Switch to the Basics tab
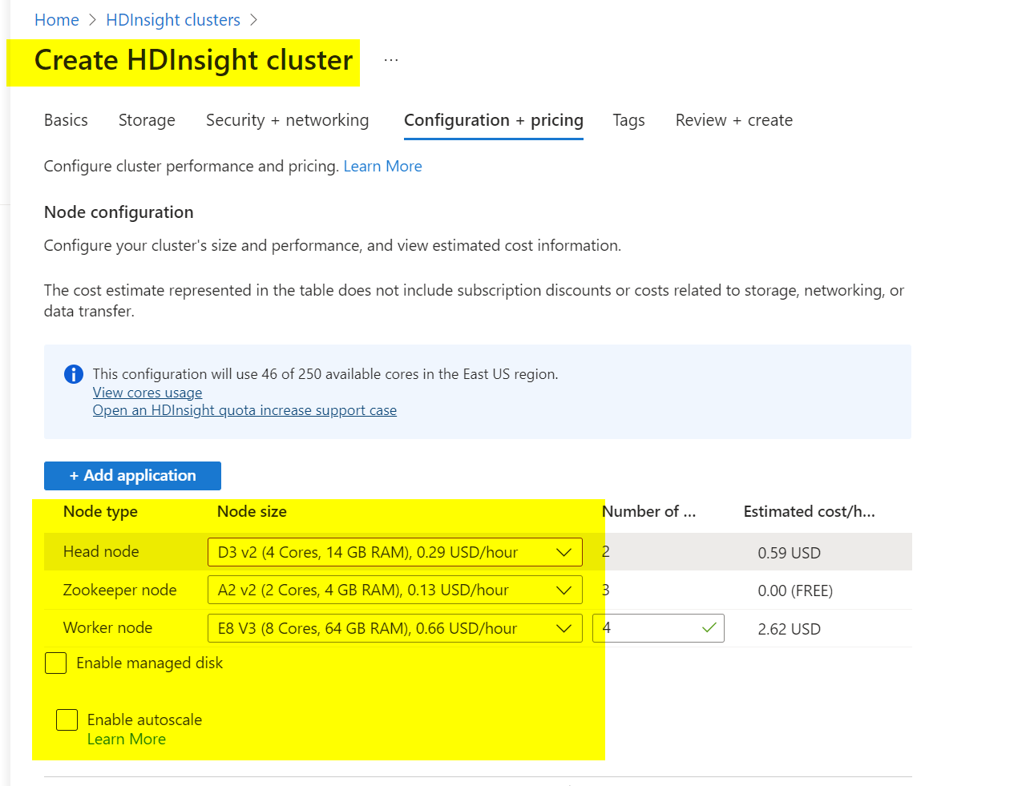Image resolution: width=1026 pixels, height=786 pixels. click(x=66, y=120)
